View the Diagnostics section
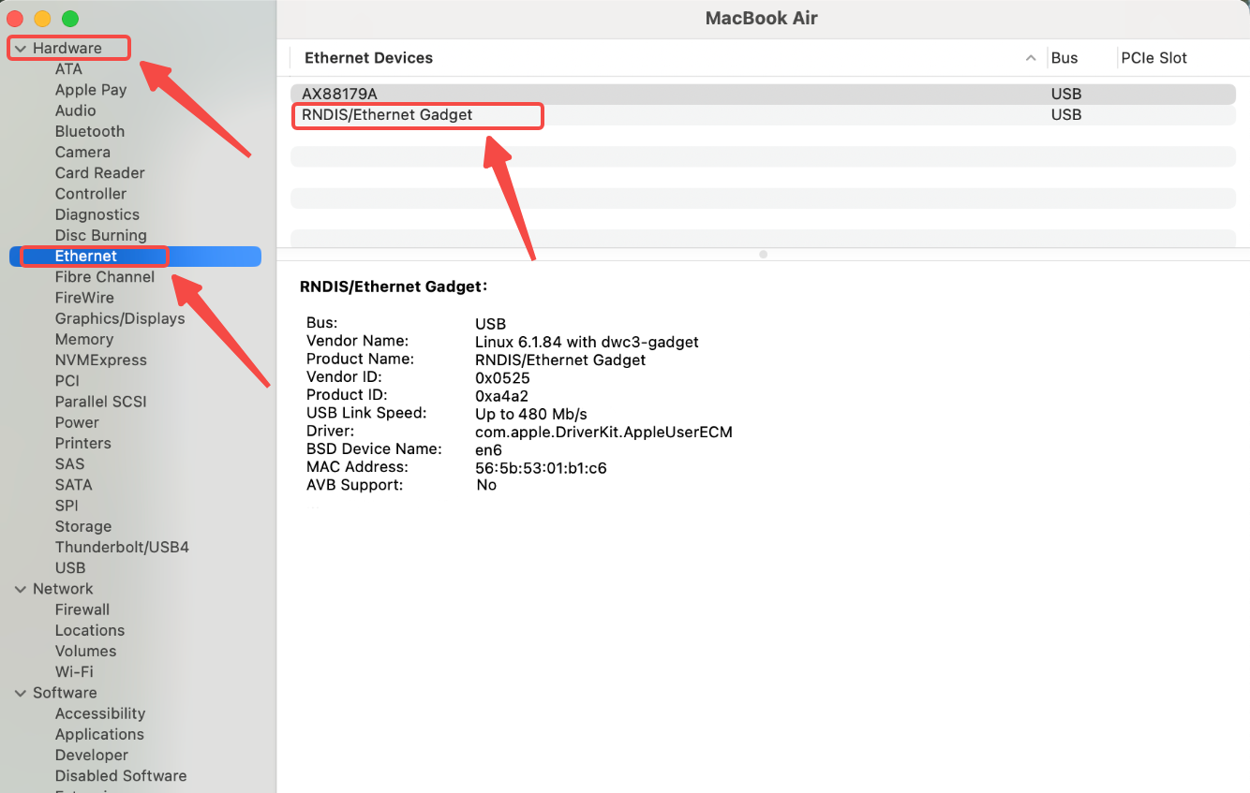The width and height of the screenshot is (1250, 793). pos(97,214)
